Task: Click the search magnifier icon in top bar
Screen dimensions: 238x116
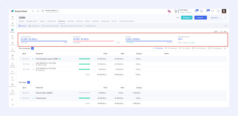Action: [x=38, y=11]
